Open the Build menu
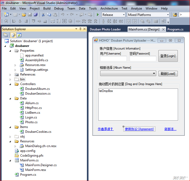 pos(47,8)
